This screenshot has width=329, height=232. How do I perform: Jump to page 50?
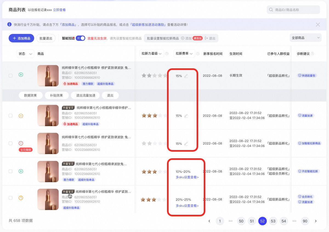click(x=241, y=221)
